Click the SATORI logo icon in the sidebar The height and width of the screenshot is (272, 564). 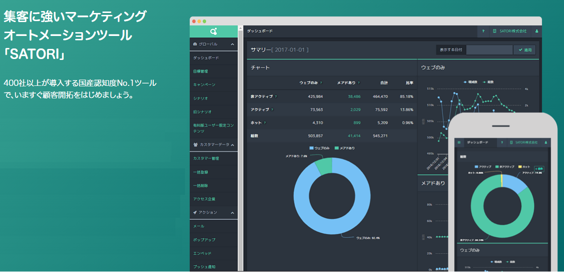pos(214,32)
